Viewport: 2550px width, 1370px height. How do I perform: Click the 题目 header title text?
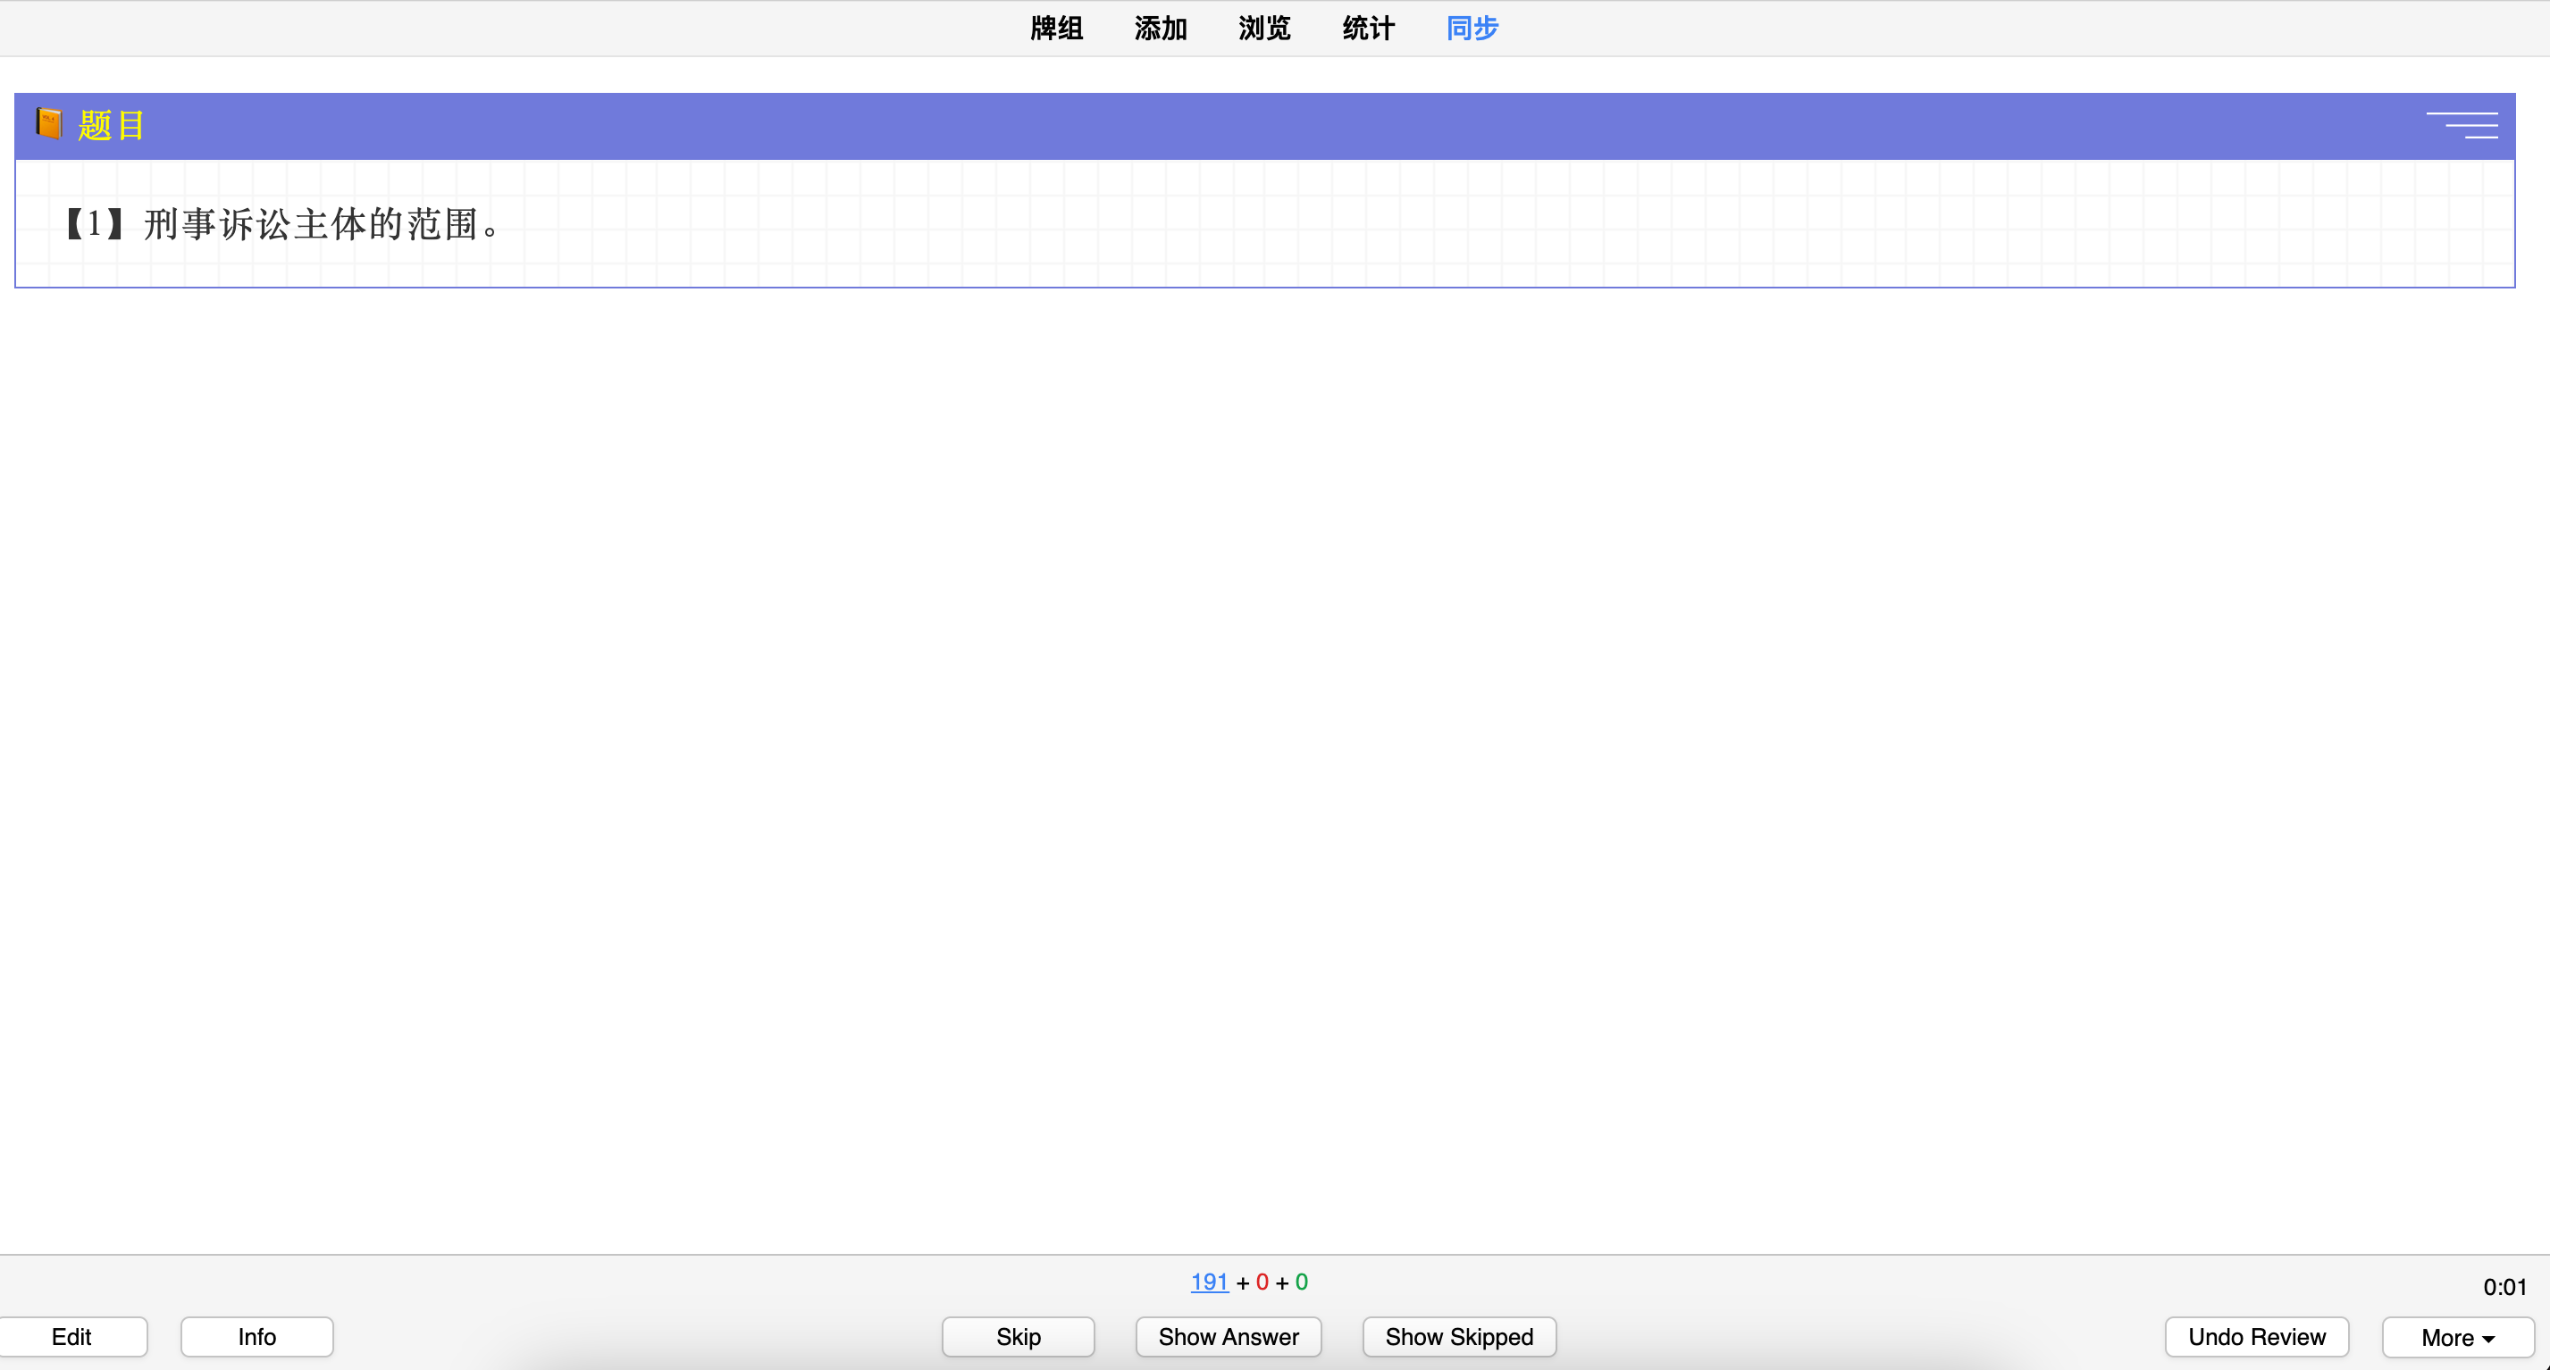111,126
